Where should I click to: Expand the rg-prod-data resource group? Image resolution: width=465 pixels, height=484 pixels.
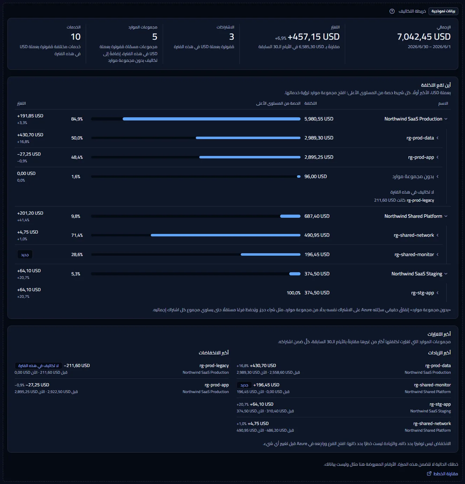pyautogui.click(x=438, y=138)
